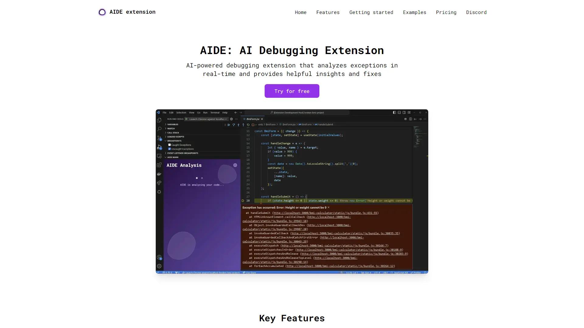Enable the Caught Exceptions checkbox
584x328 pixels.
coord(169,145)
